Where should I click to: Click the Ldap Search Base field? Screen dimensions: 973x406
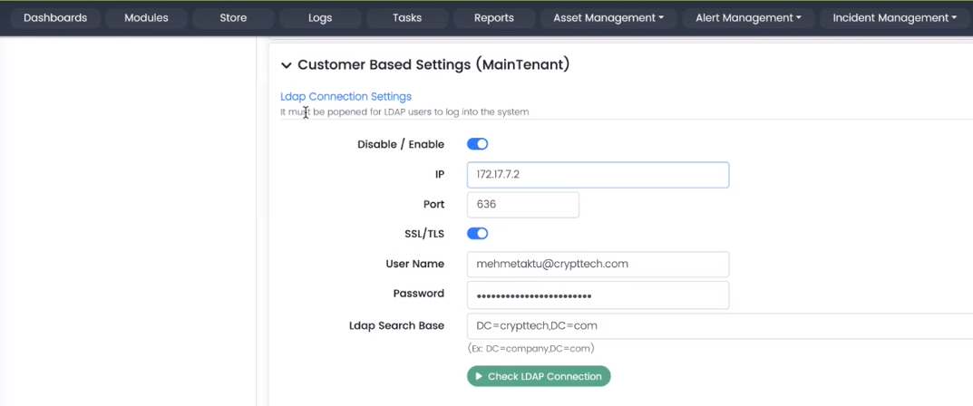716,326
